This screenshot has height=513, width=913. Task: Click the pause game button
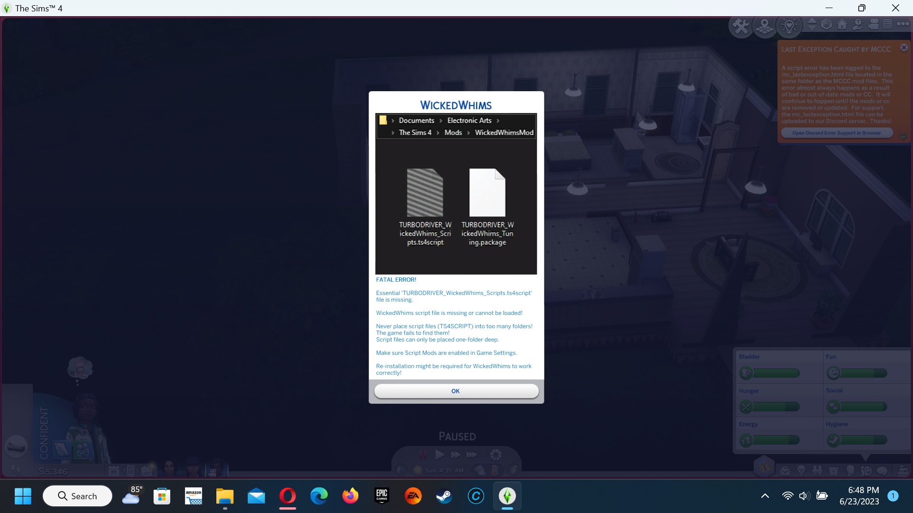(423, 455)
